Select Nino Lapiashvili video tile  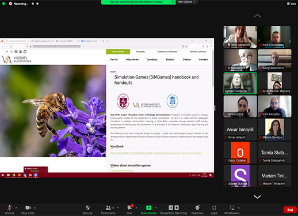[x=240, y=37]
